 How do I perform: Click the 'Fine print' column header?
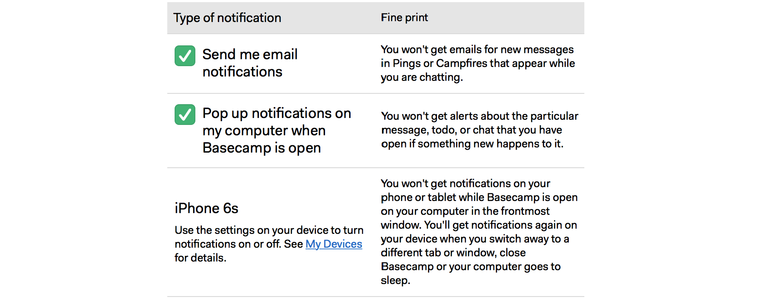pyautogui.click(x=404, y=18)
